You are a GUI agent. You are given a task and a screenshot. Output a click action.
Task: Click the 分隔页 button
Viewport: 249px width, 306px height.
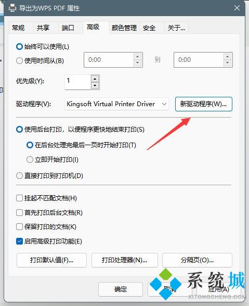[197, 260]
